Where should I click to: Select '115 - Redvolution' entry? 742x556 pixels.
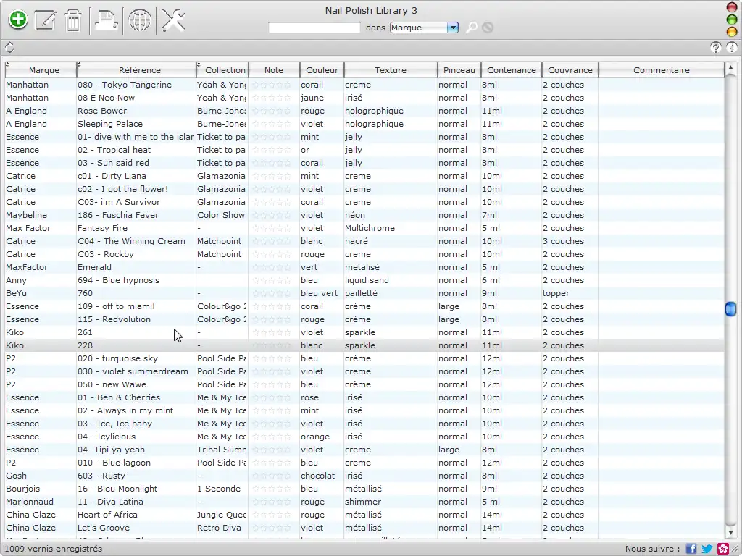pyautogui.click(x=114, y=319)
